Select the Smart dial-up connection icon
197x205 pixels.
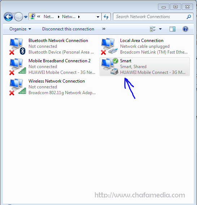coord(110,66)
